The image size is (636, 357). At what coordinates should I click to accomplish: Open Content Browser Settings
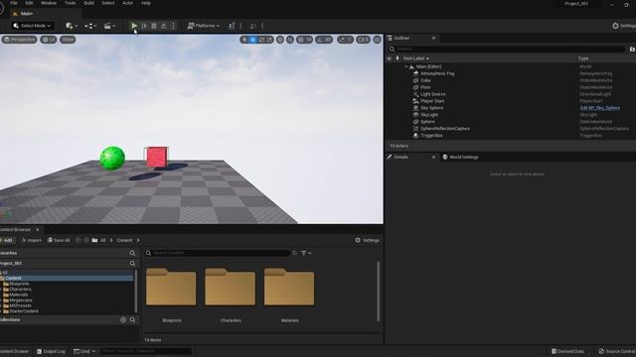pos(367,240)
